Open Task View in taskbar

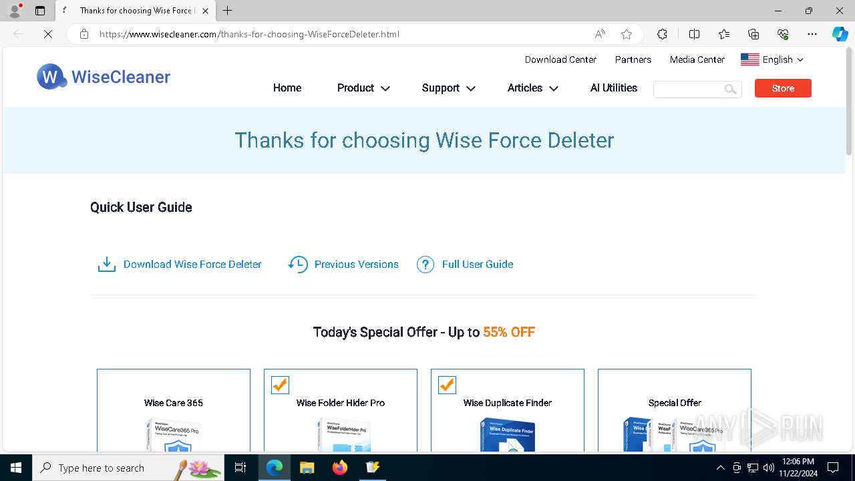(x=240, y=468)
